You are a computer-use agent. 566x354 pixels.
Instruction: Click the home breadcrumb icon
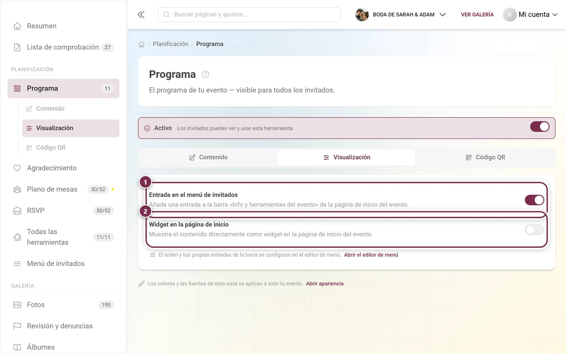point(141,44)
